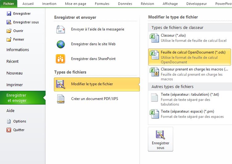
Task: Click the macro-enabled workbook warning icon
Action: click(154, 72)
